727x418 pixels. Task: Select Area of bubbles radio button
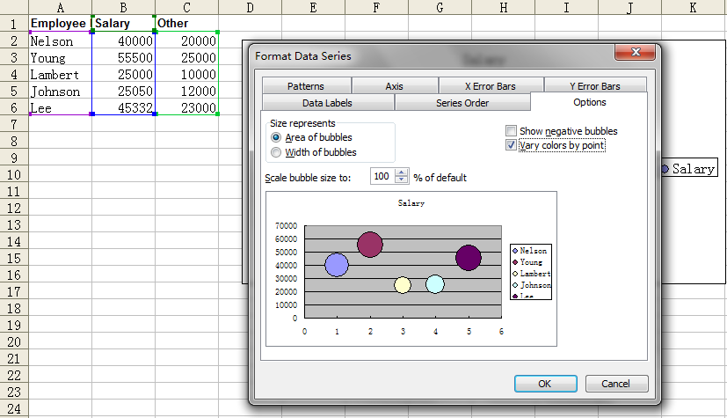(x=276, y=137)
